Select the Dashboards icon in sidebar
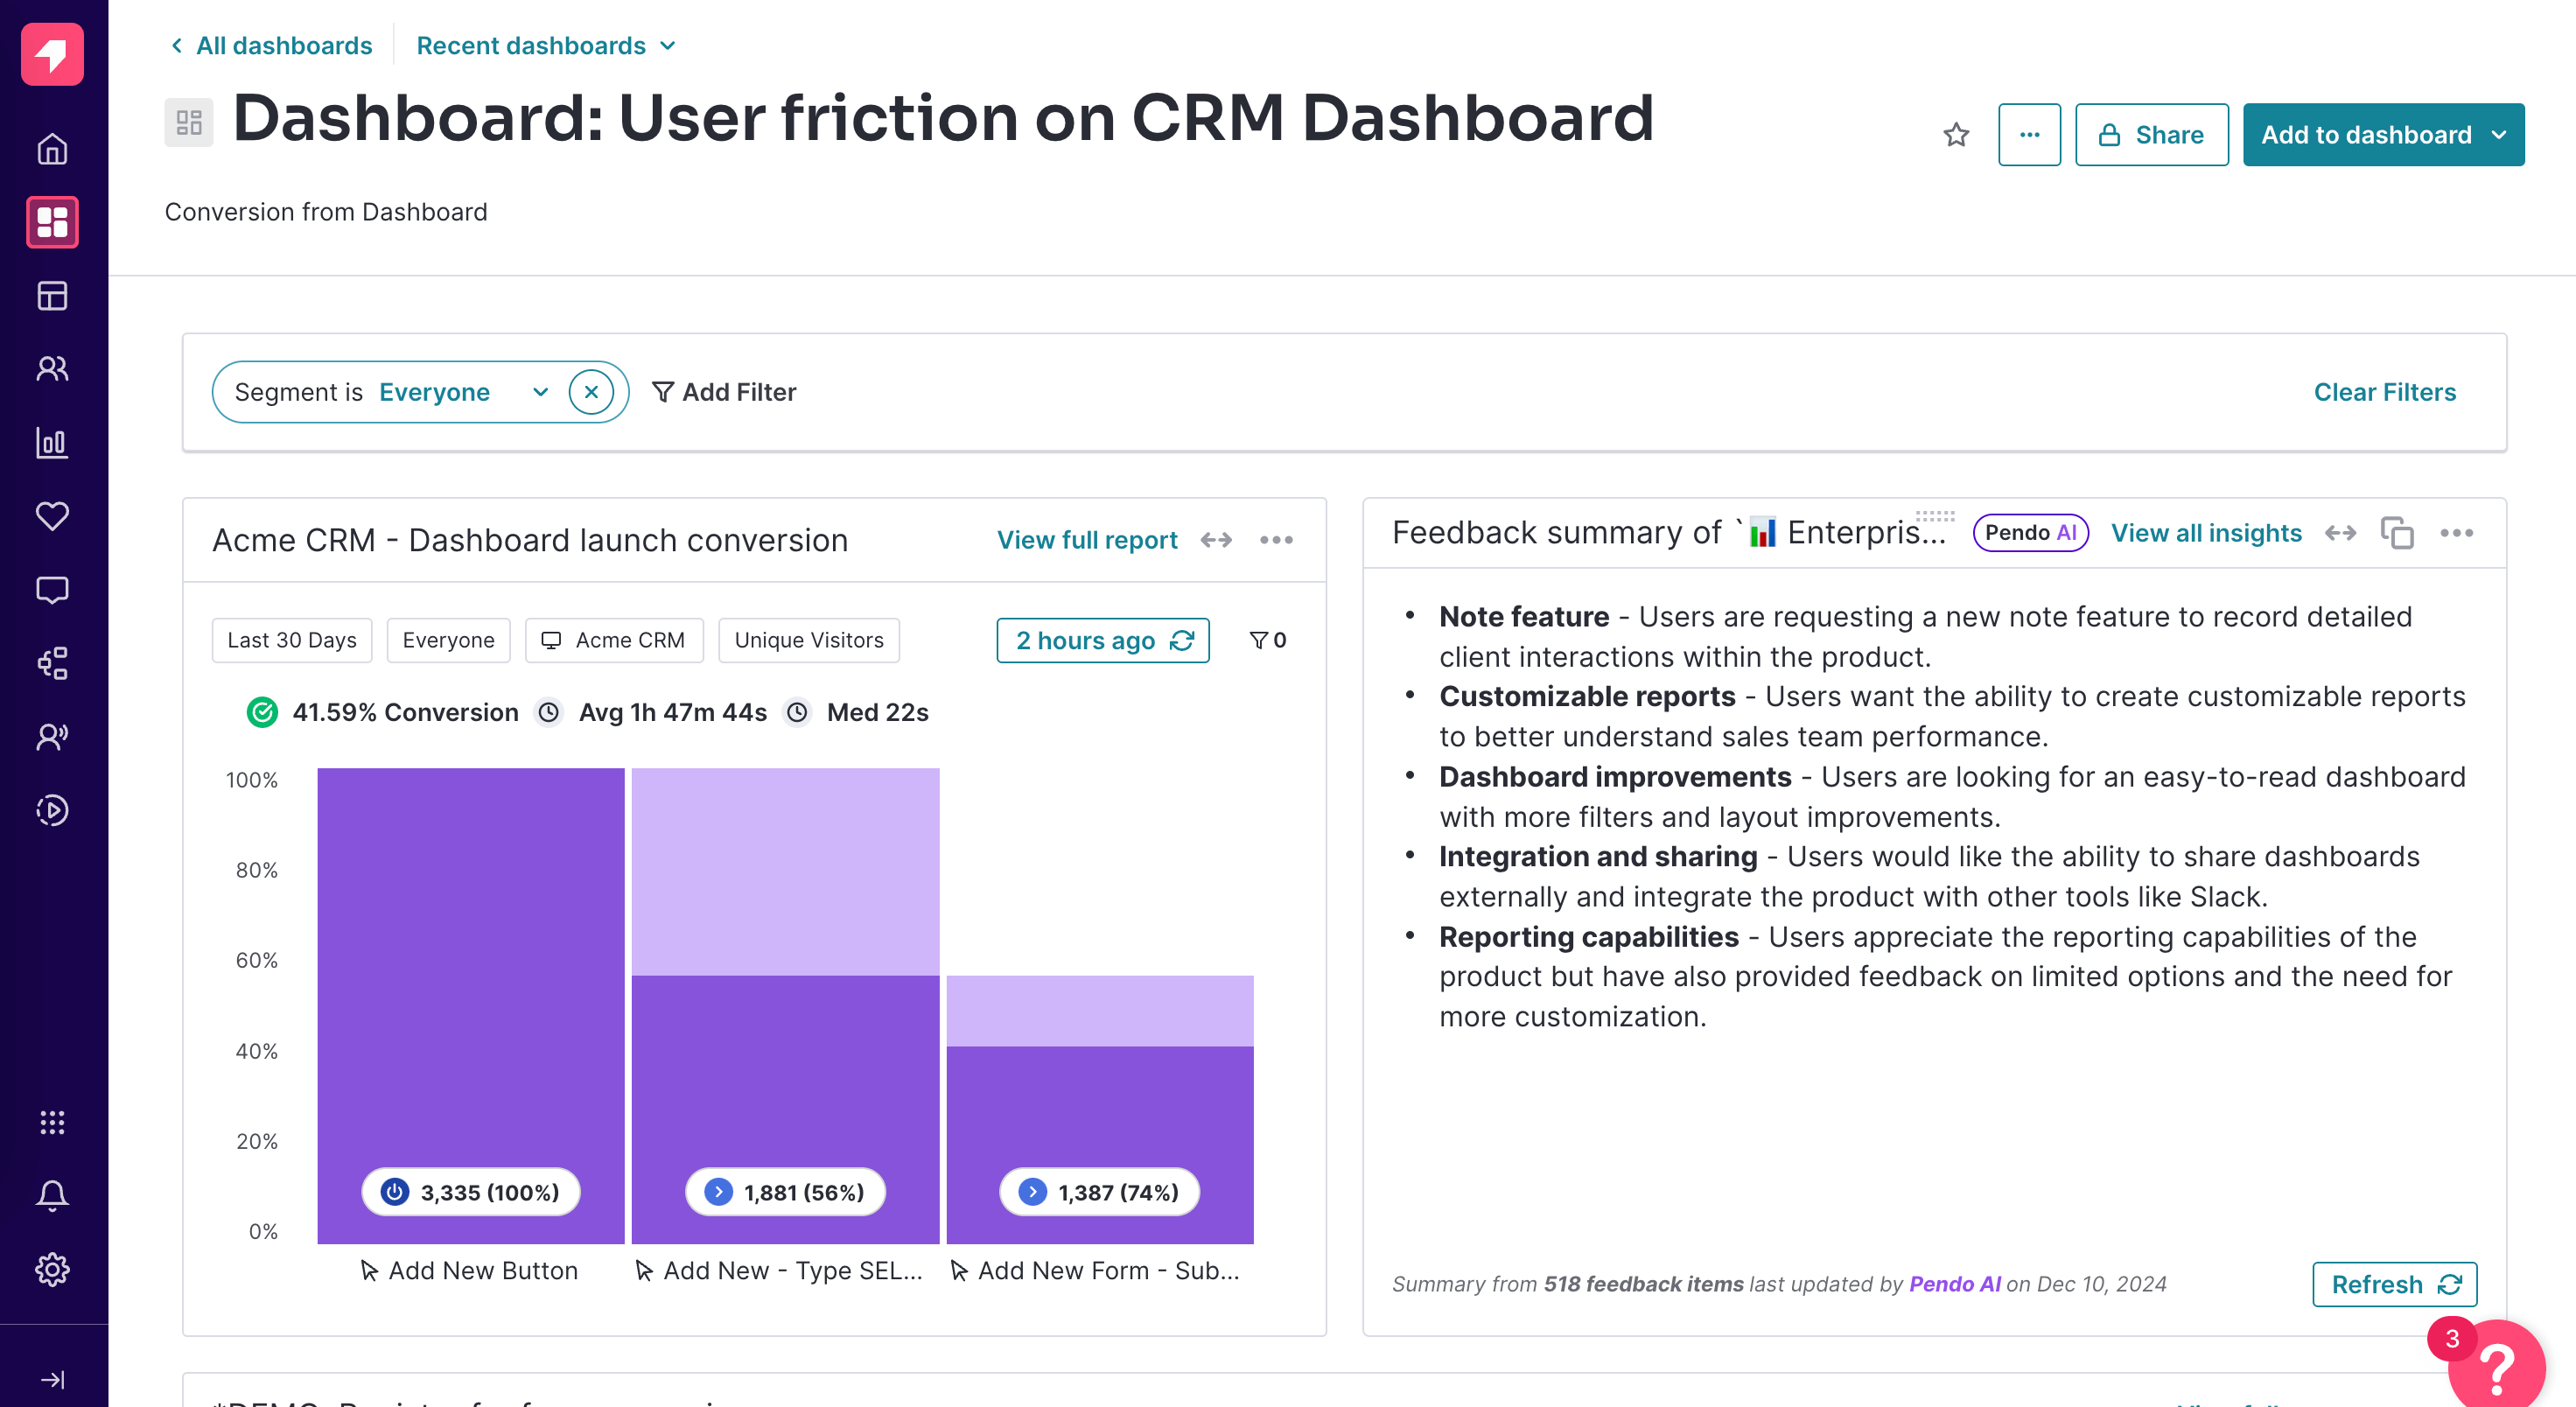Image resolution: width=2576 pixels, height=1407 pixels. 52,222
